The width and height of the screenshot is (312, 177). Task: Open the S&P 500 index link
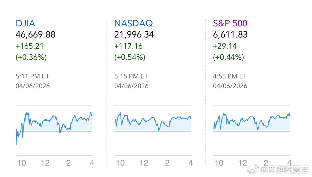coord(230,23)
